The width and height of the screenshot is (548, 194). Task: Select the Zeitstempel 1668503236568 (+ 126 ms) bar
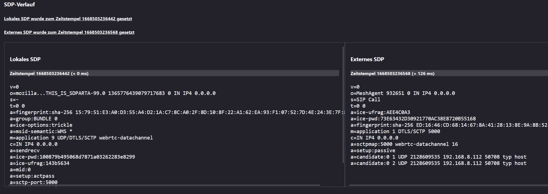449,73
